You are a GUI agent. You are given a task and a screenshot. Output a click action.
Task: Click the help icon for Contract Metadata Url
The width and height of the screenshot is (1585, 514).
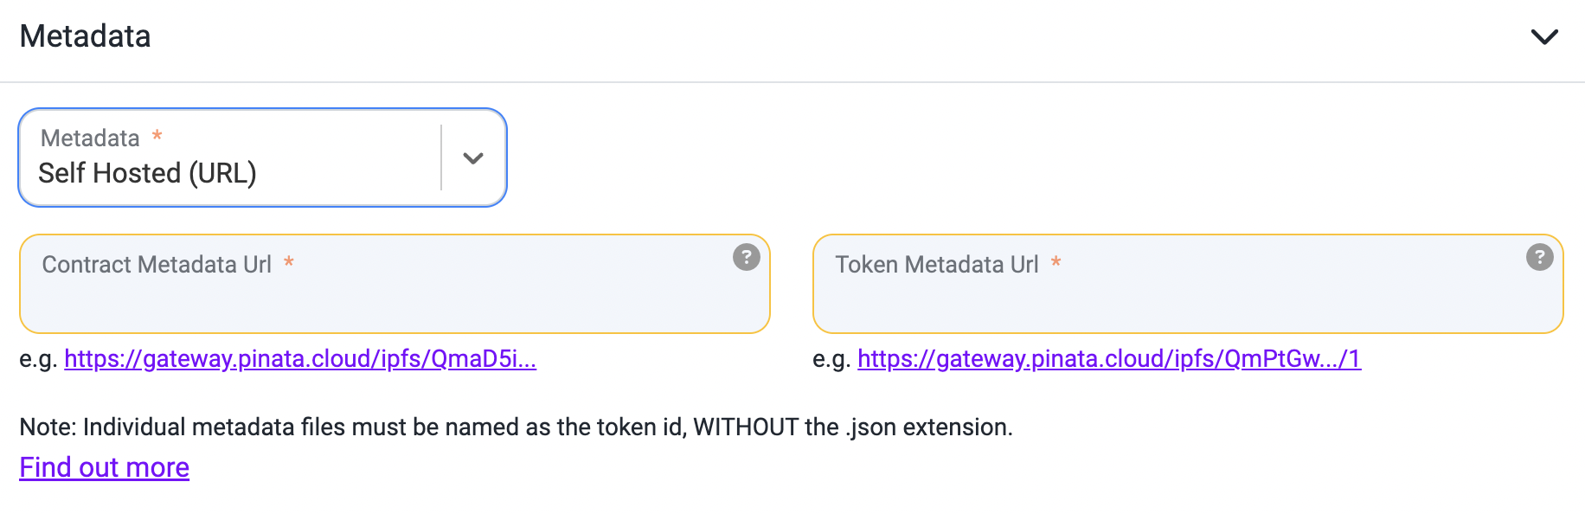pos(747,257)
